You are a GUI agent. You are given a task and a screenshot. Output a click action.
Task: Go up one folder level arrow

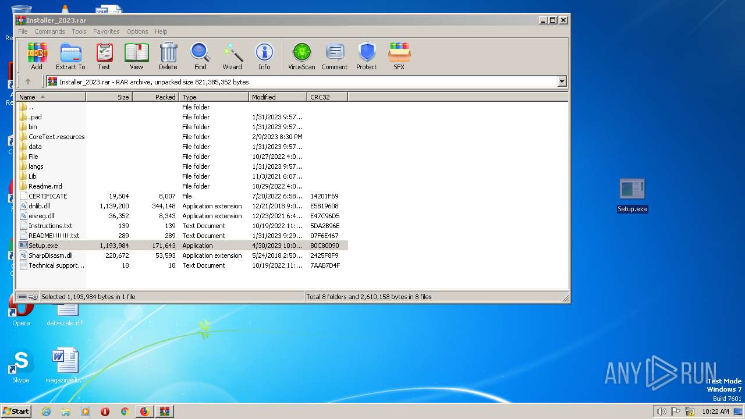(x=27, y=81)
